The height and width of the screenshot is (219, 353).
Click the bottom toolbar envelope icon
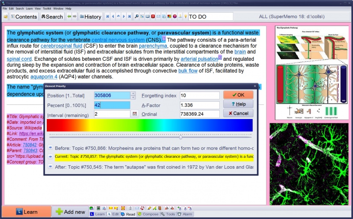coord(137,208)
